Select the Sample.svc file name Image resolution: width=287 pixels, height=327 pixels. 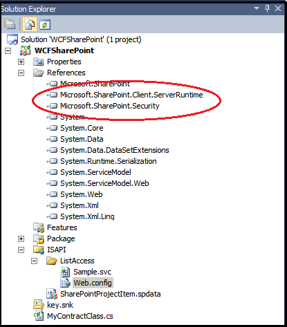coord(92,272)
